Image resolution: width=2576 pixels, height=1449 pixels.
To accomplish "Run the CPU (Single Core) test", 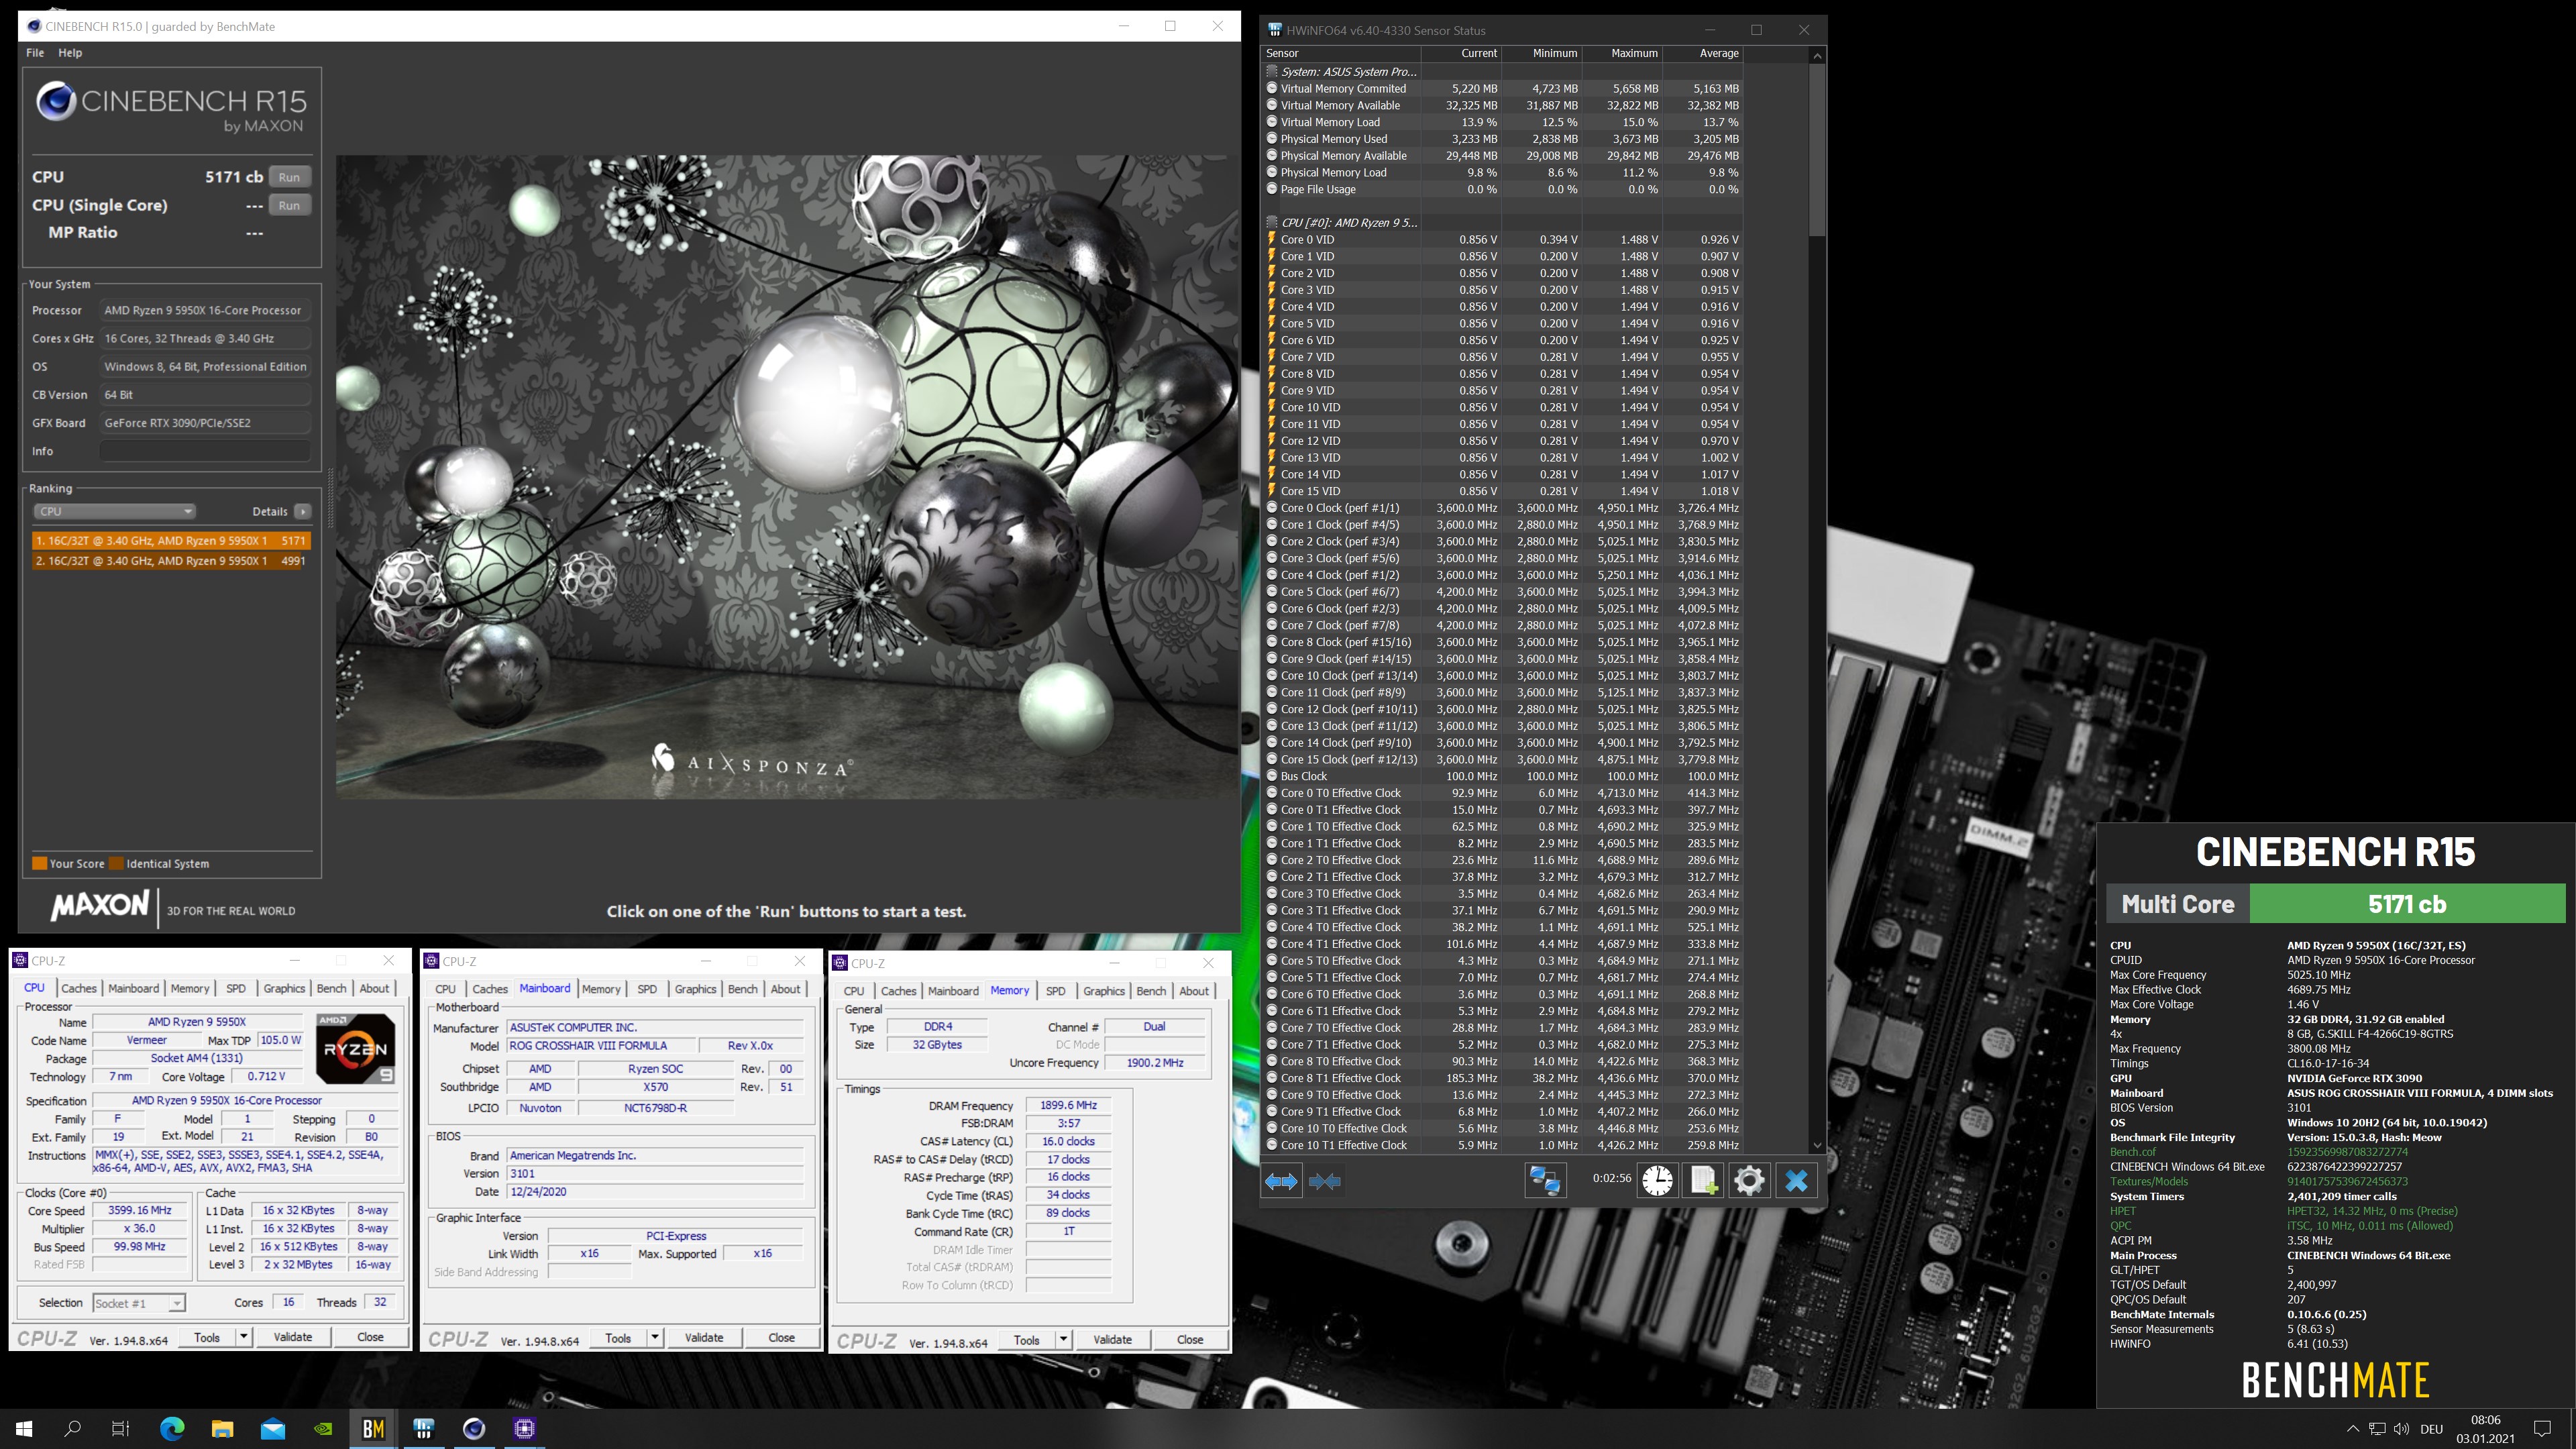I will pyautogui.click(x=289, y=205).
